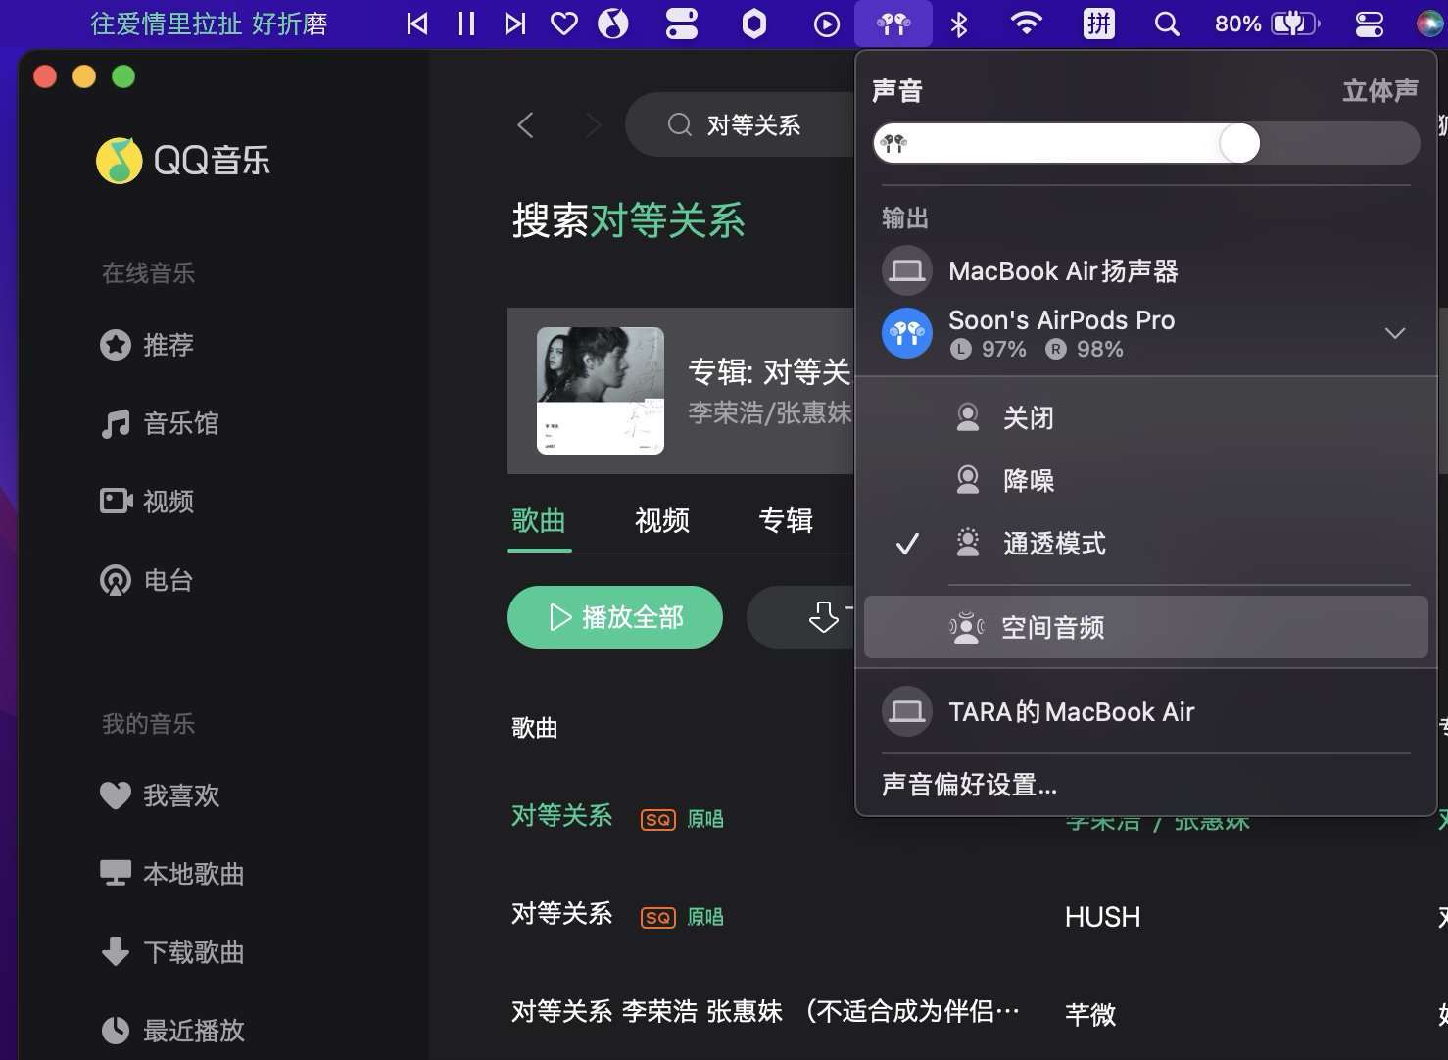1448x1060 pixels.
Task: Open the 对等关系 album cover thumbnail
Action: (601, 391)
